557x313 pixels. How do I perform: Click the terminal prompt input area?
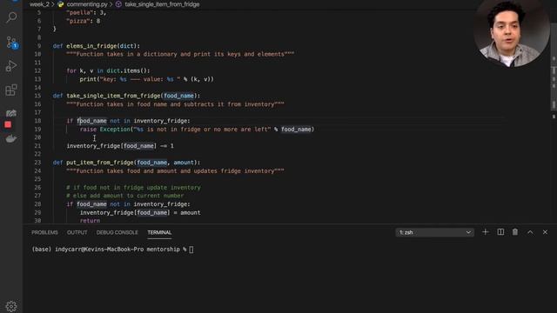tap(191, 250)
